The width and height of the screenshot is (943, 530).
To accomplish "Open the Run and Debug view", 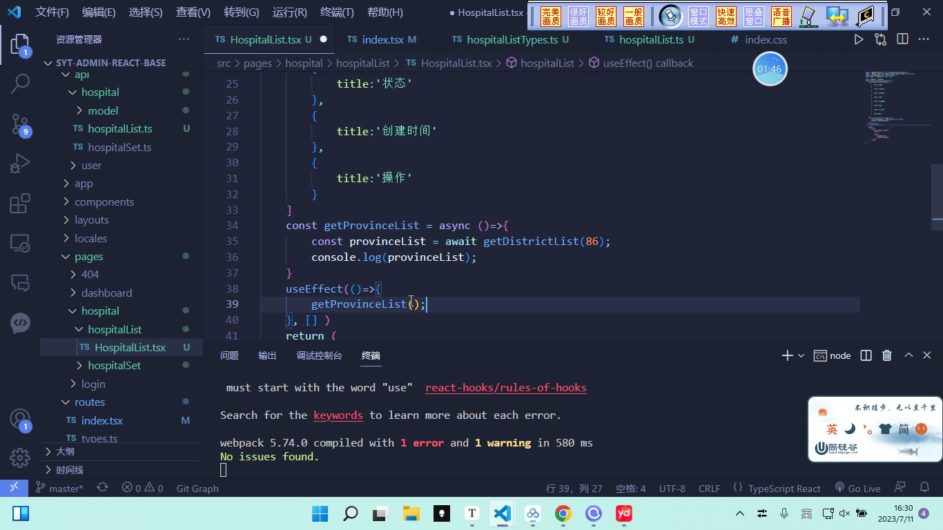I will point(20,164).
